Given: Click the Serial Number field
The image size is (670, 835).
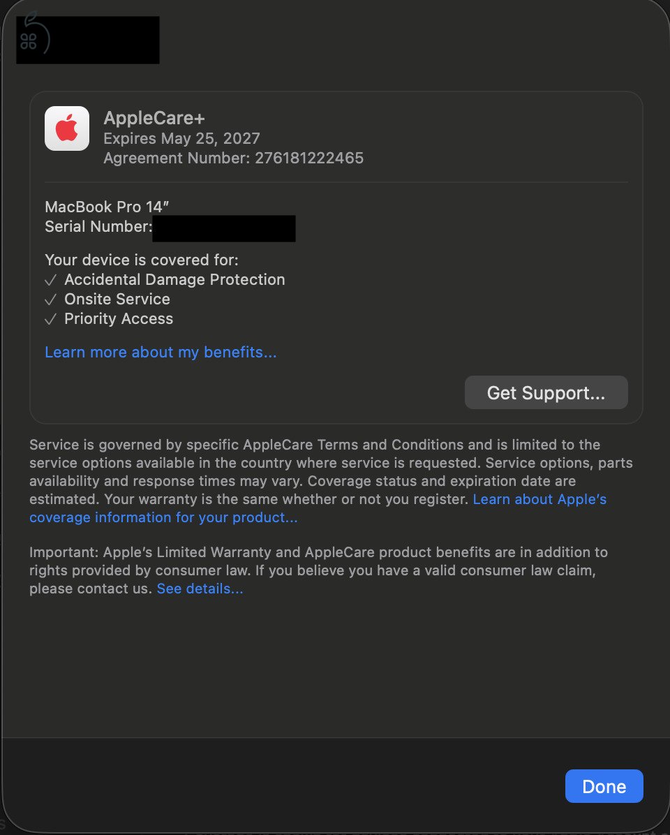Looking at the screenshot, I should coord(223,228).
